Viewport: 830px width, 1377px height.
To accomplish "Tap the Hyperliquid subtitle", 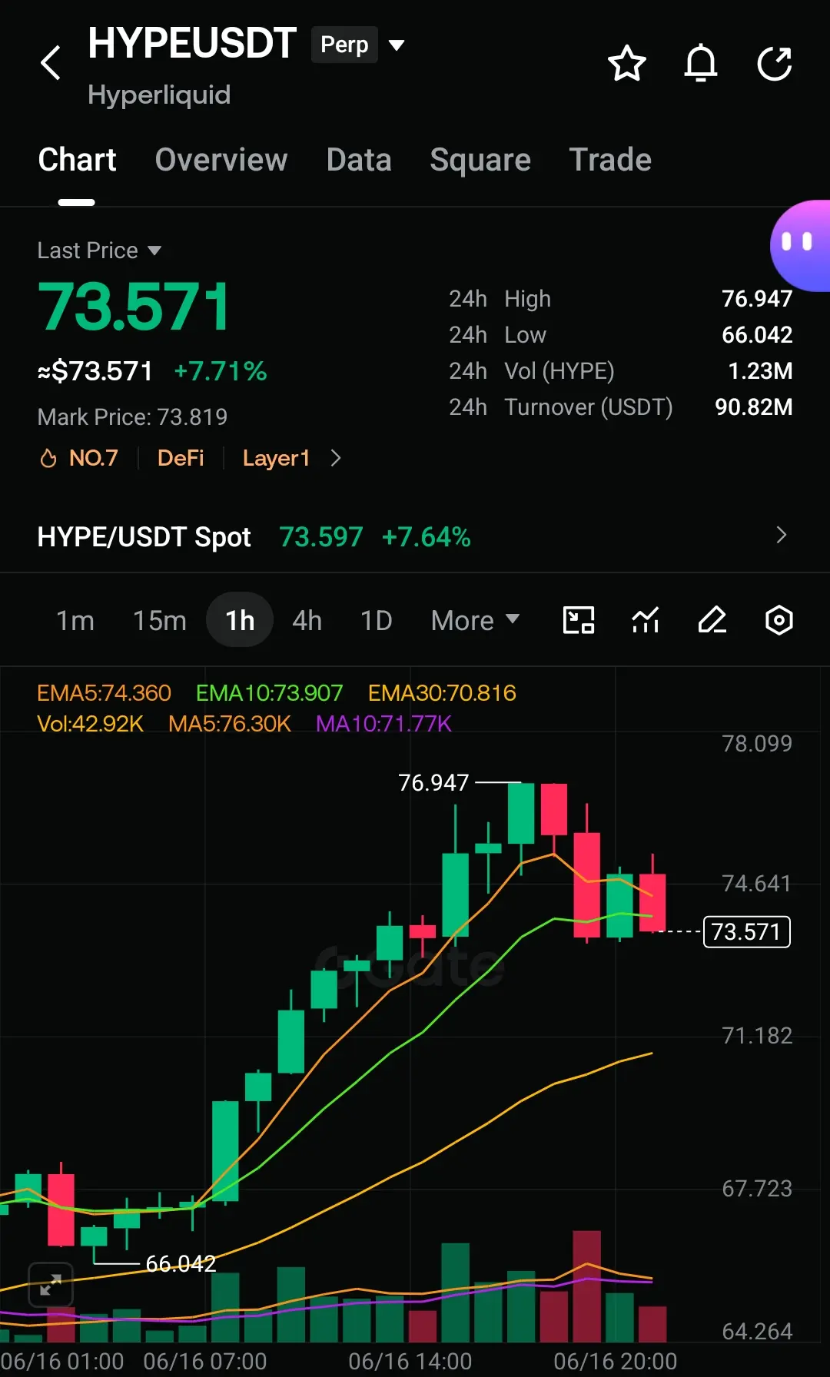I will (159, 95).
